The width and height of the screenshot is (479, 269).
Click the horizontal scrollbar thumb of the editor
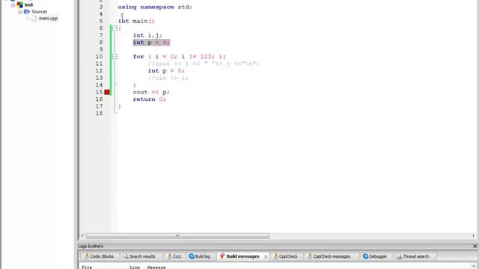(x=178, y=236)
